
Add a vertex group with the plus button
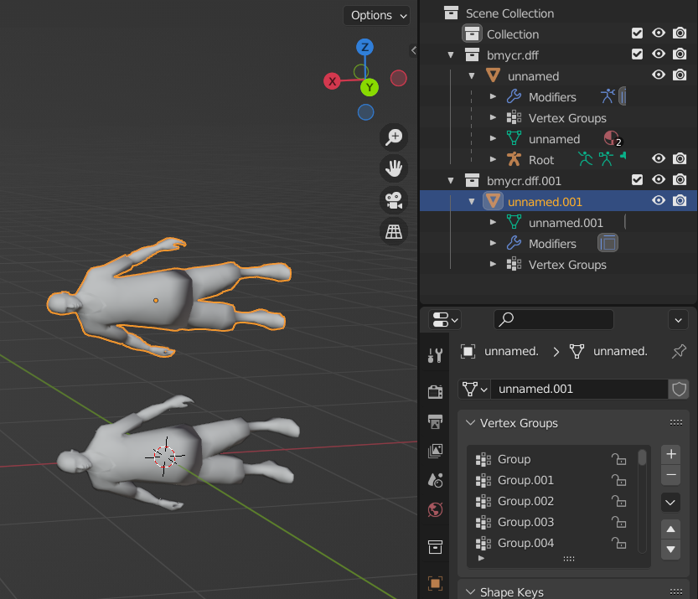[x=670, y=454]
